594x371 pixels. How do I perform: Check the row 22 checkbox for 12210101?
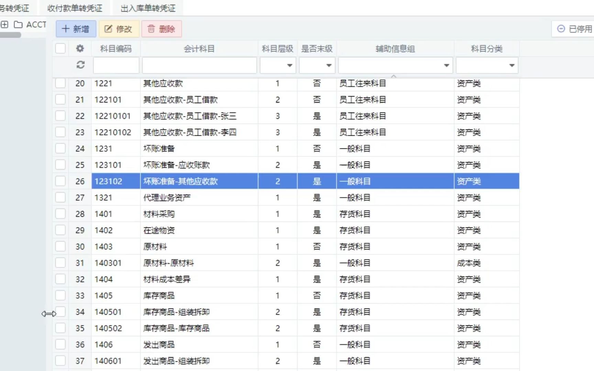(x=60, y=116)
